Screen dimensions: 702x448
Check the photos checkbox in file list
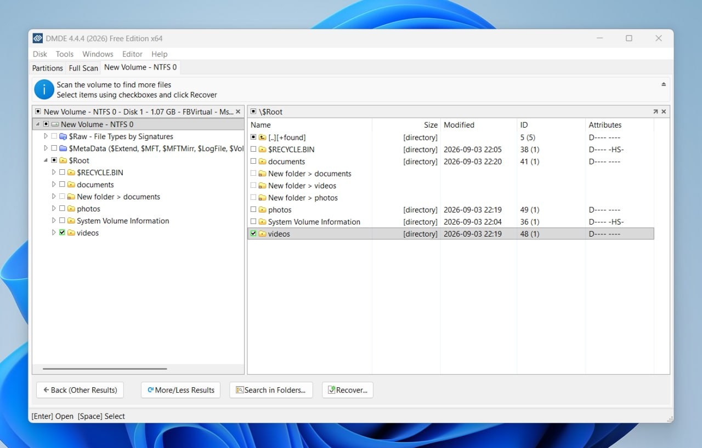[253, 210]
